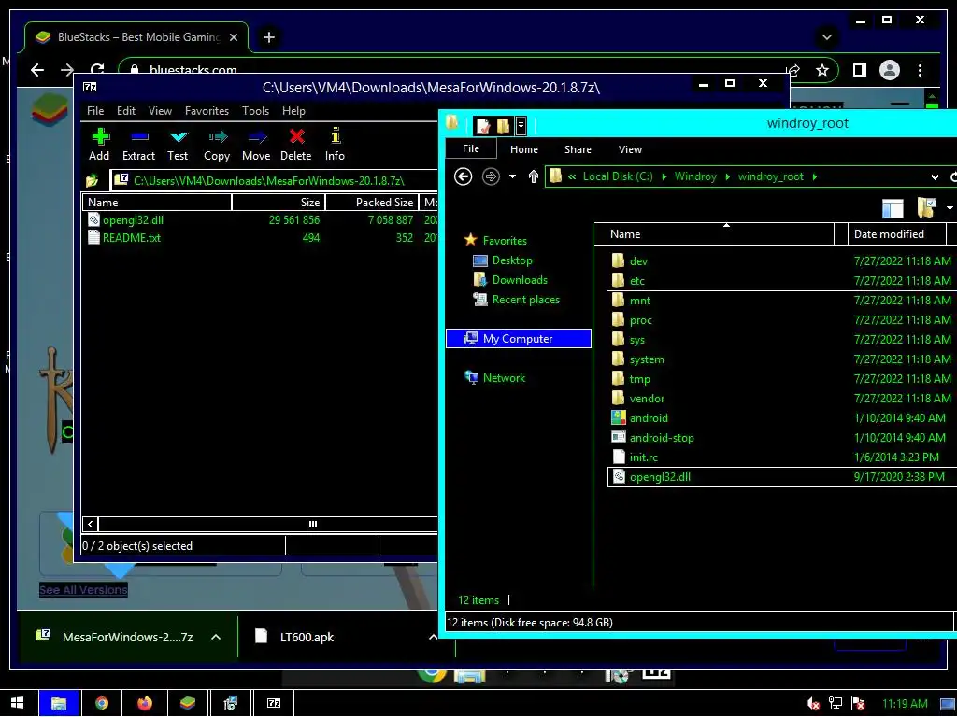Viewport: 957px width, 717px height.
Task: Click the 7-Zip path input field
Action: (275, 180)
